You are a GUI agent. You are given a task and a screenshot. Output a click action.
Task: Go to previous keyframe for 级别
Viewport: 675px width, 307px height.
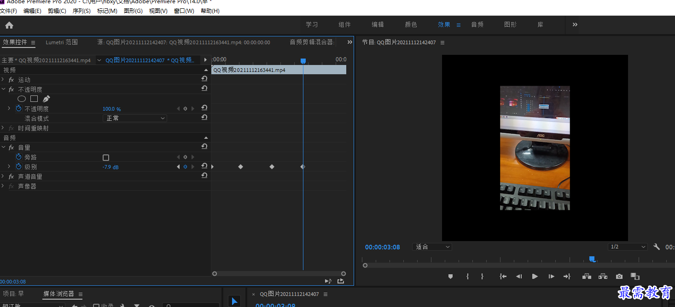tap(178, 167)
